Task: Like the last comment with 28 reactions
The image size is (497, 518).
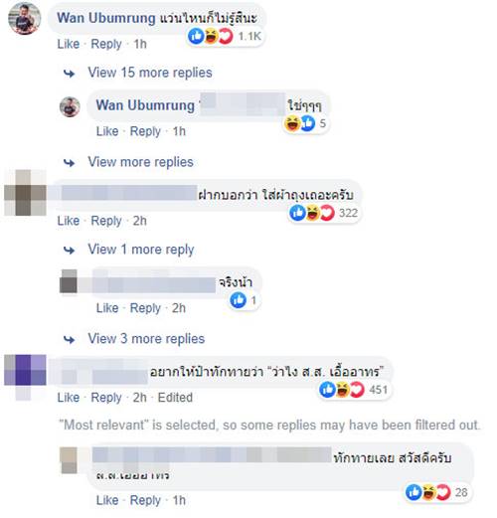Action: click(107, 500)
